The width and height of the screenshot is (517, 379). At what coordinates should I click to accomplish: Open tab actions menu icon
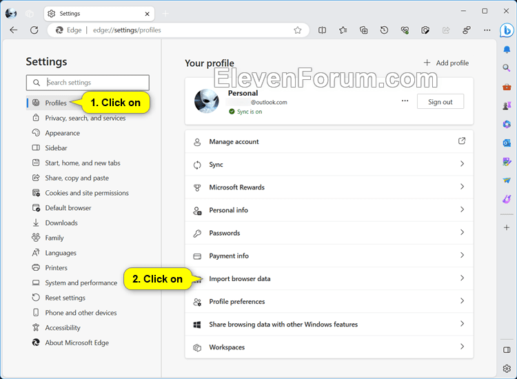(30, 14)
